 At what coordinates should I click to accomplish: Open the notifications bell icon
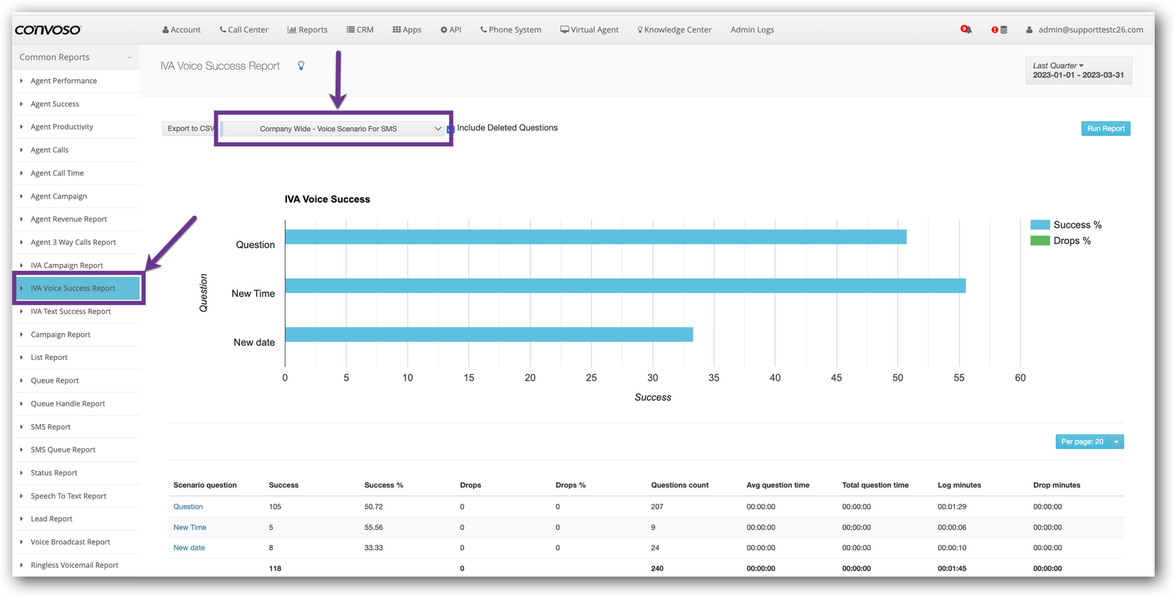click(x=966, y=30)
